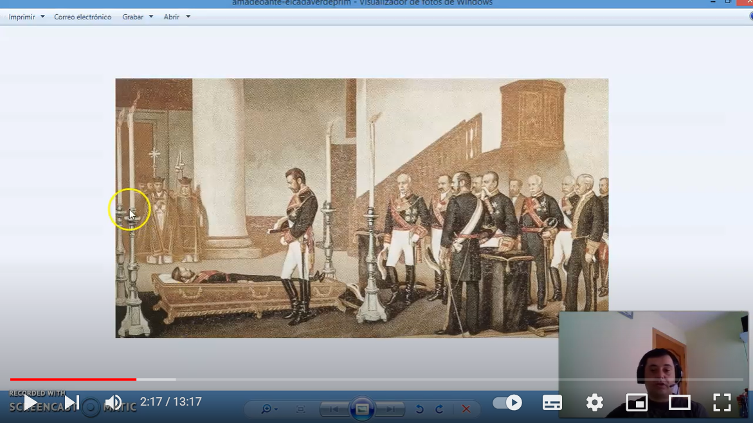Expand the Imprimir dropdown arrow

[42, 16]
